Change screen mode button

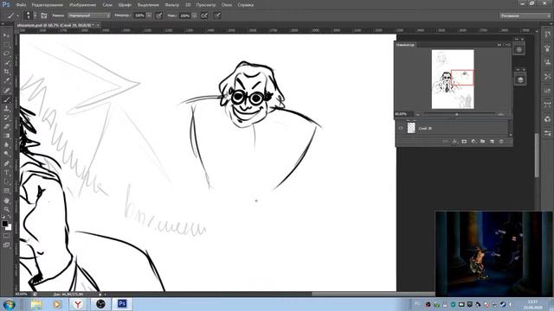point(6,244)
